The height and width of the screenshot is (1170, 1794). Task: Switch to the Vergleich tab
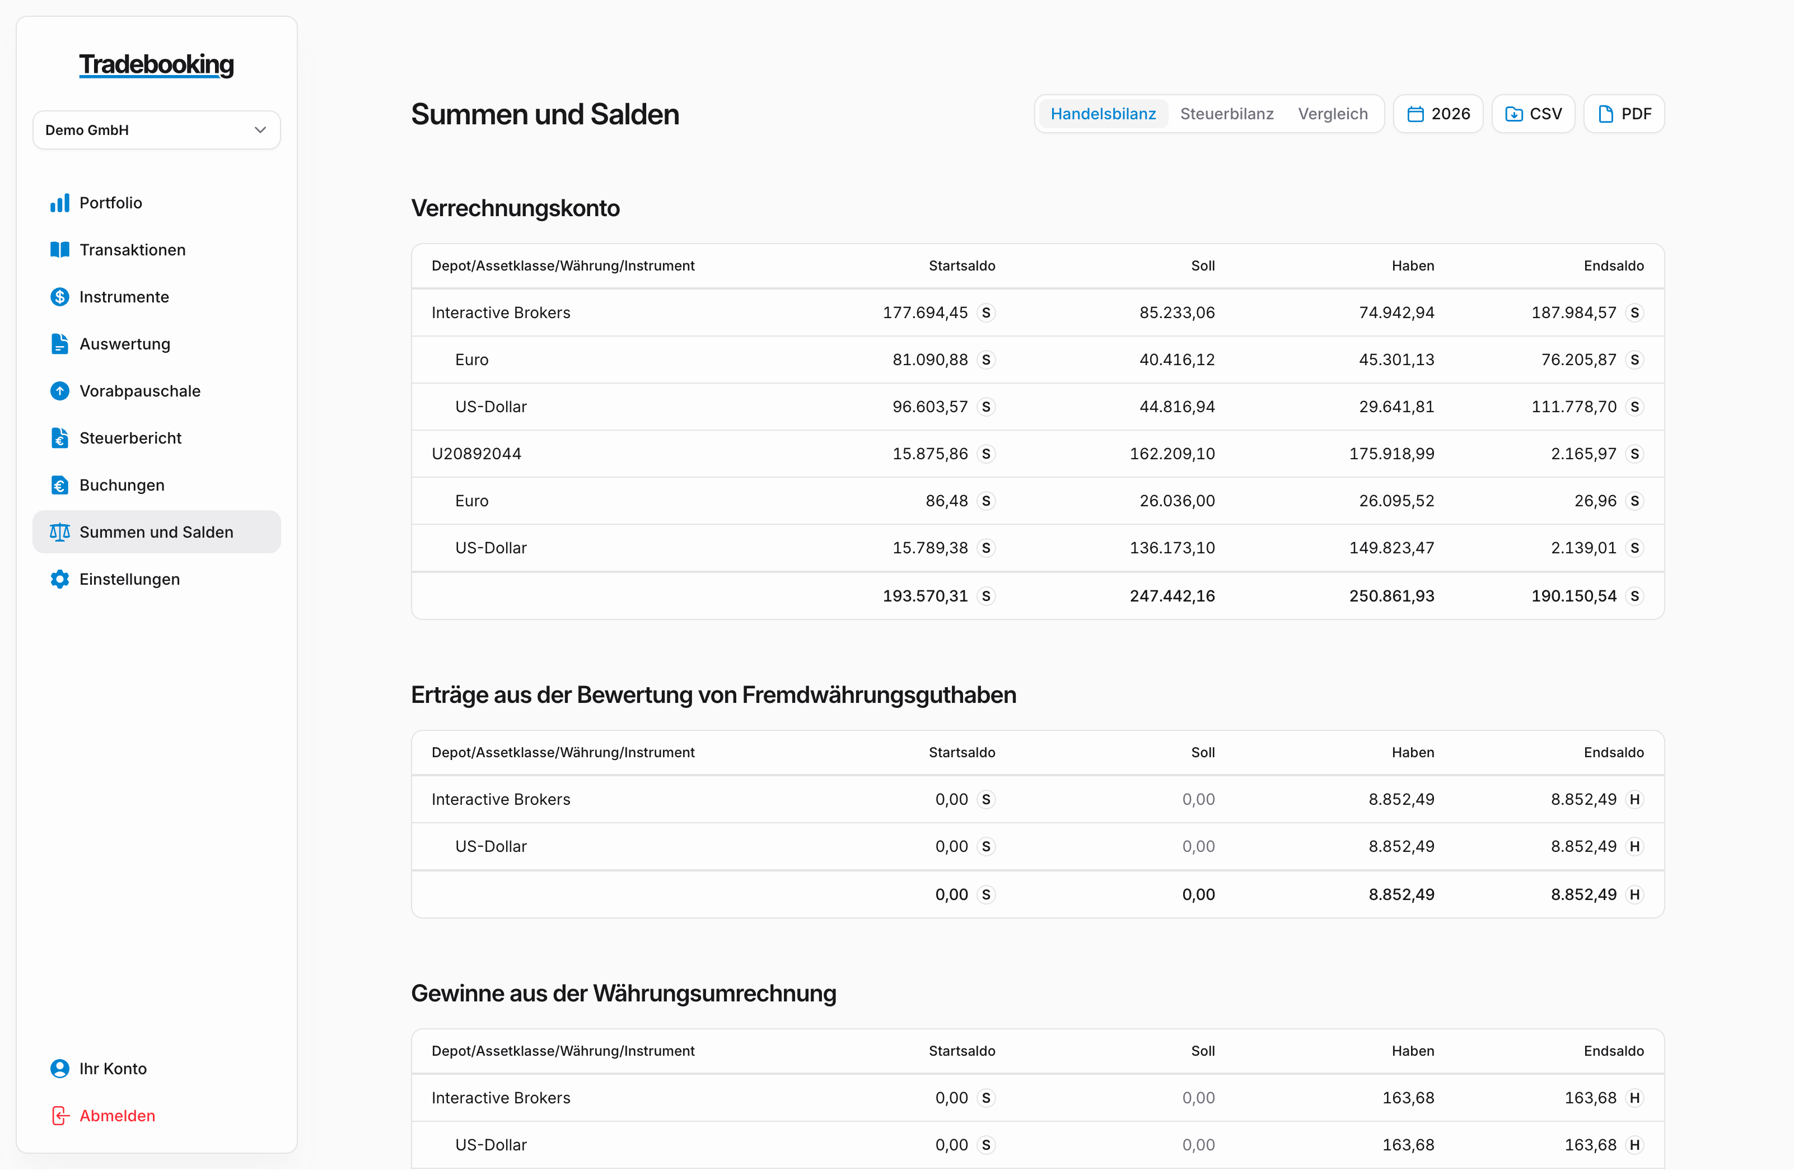1333,114
